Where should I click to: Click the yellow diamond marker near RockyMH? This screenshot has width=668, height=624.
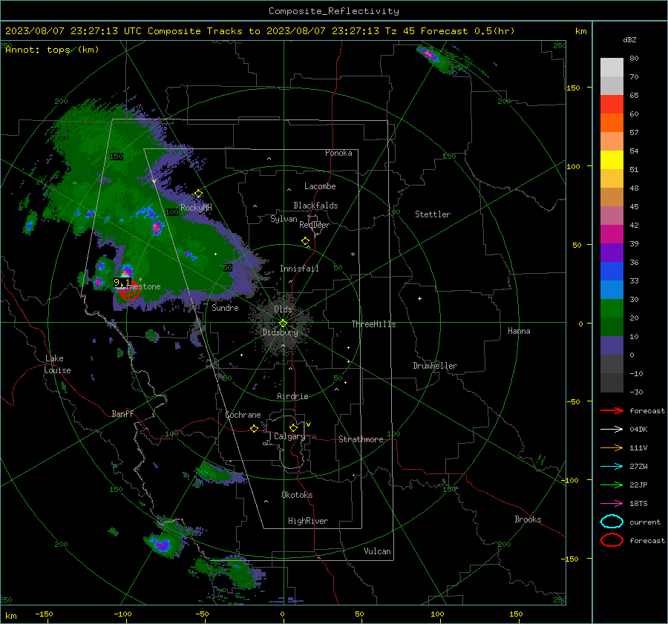(x=198, y=194)
